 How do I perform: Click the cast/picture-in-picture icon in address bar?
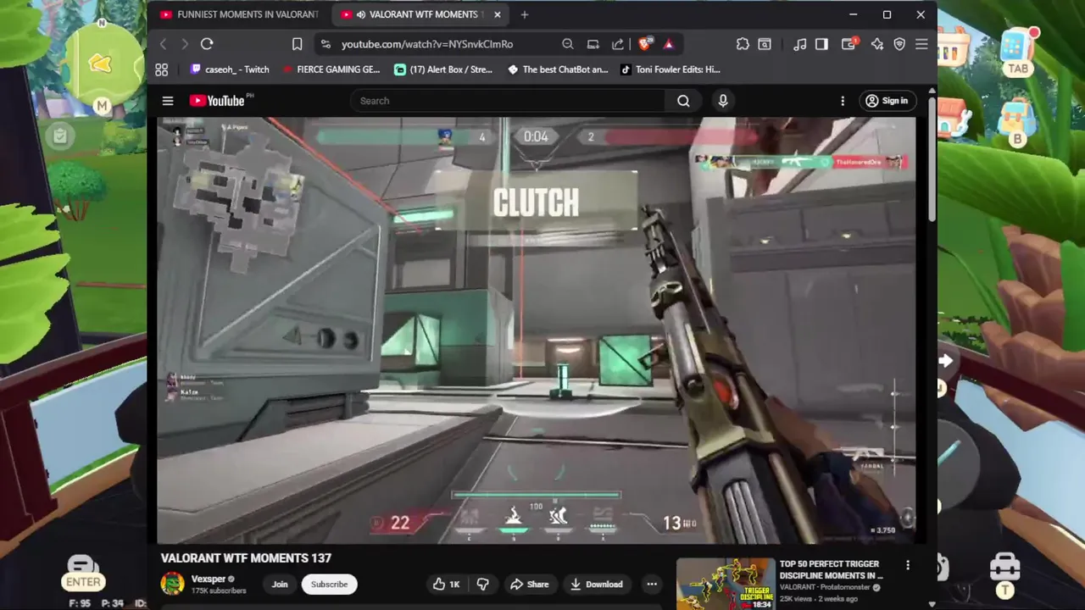click(593, 44)
